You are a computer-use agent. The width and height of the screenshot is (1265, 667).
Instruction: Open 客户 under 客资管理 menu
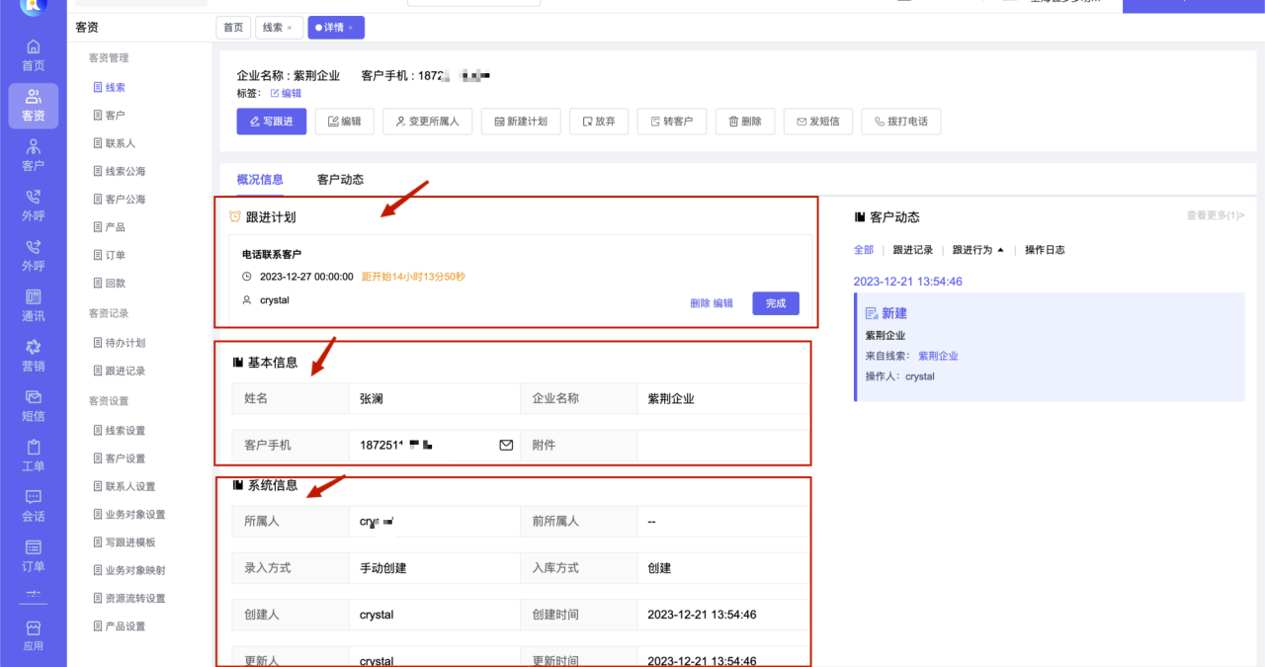[x=109, y=116]
